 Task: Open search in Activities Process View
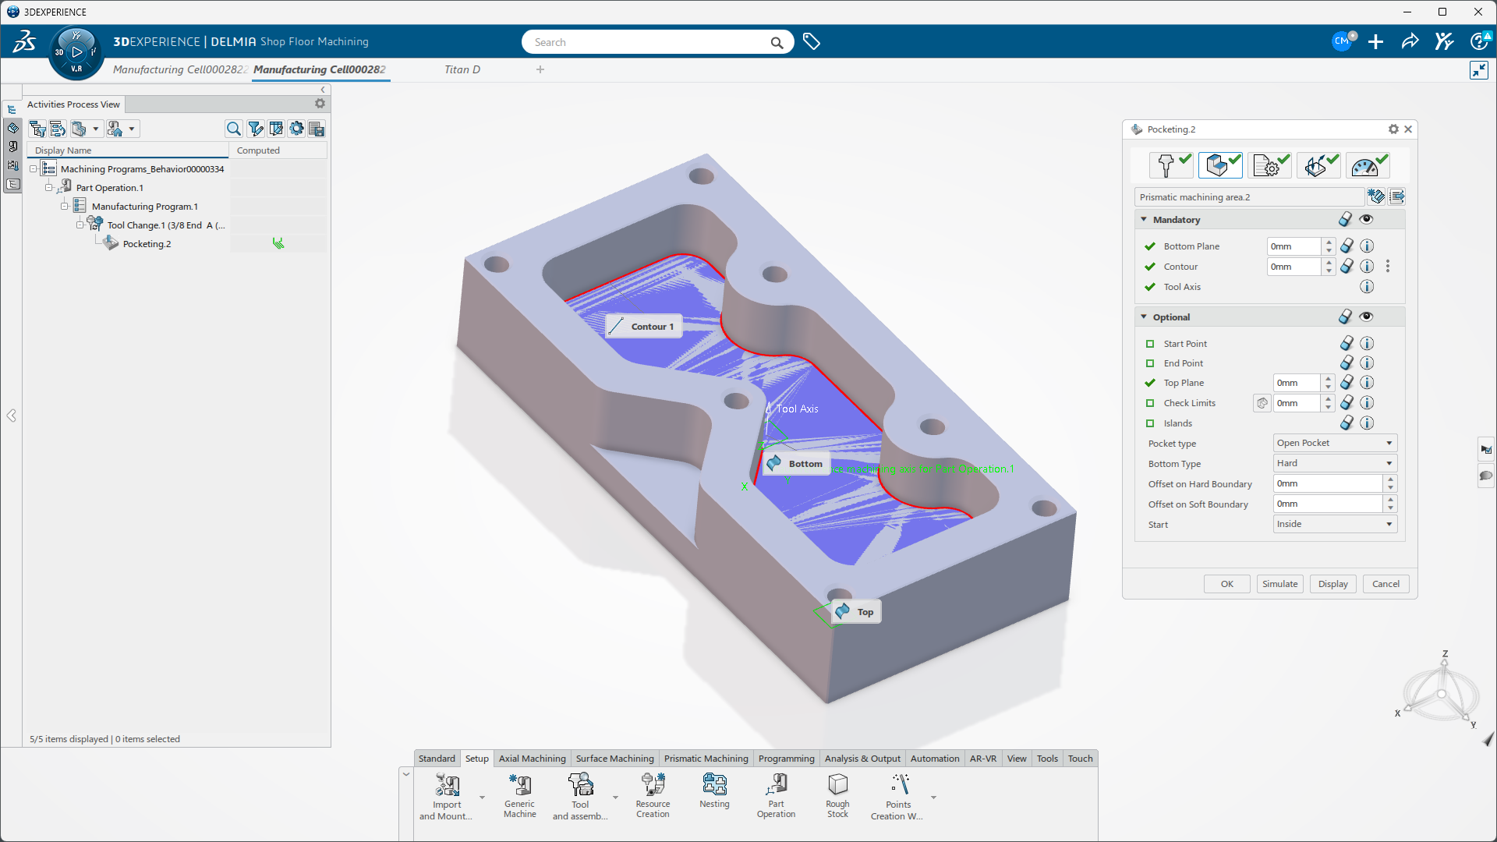(x=233, y=129)
